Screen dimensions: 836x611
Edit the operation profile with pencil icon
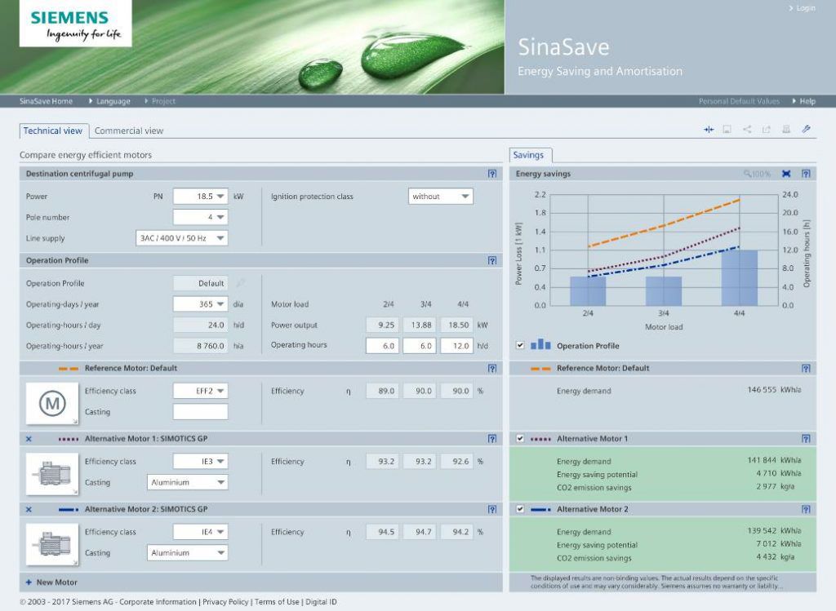241,283
